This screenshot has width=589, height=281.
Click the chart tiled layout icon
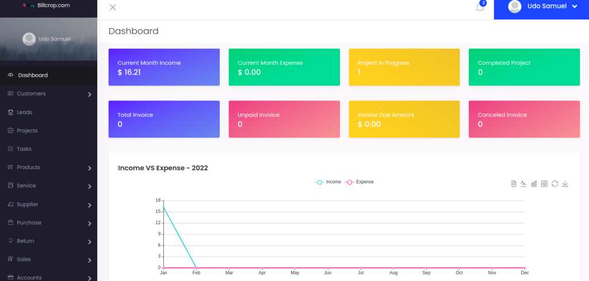[x=544, y=184]
